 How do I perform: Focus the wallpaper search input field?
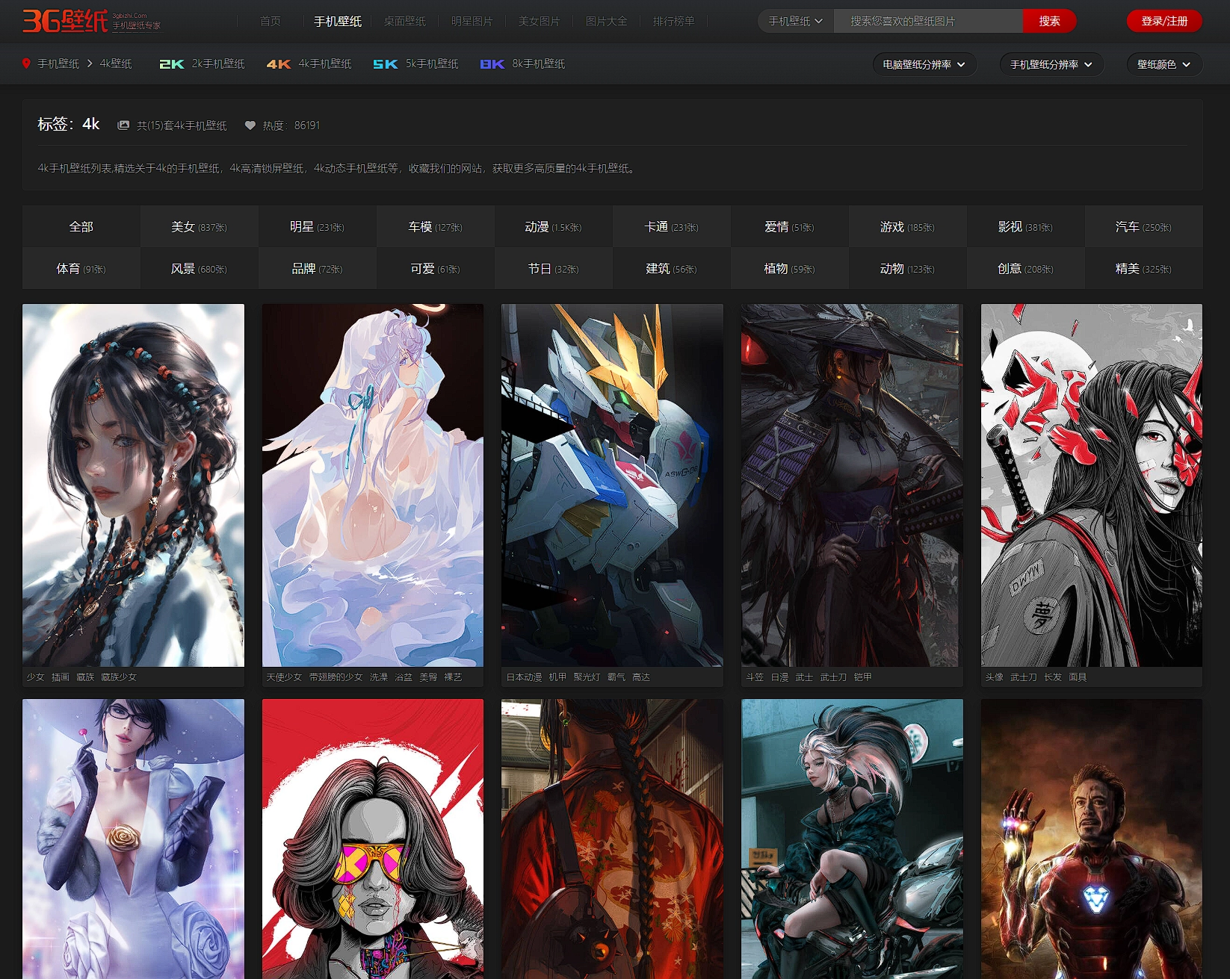tap(927, 21)
